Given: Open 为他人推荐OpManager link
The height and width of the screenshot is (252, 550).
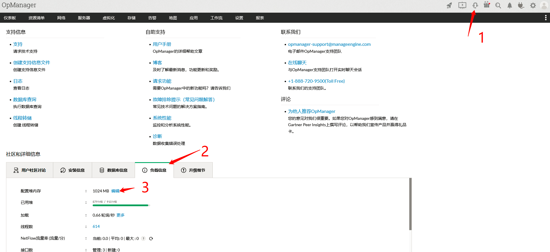Looking at the screenshot, I should click(x=312, y=111).
